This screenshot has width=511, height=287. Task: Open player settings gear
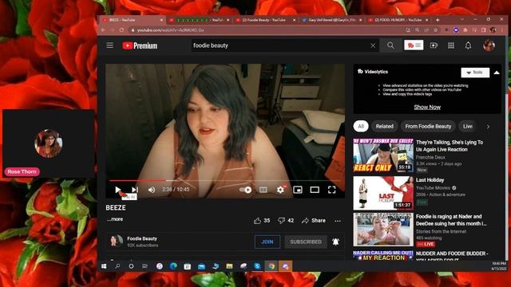tap(280, 190)
